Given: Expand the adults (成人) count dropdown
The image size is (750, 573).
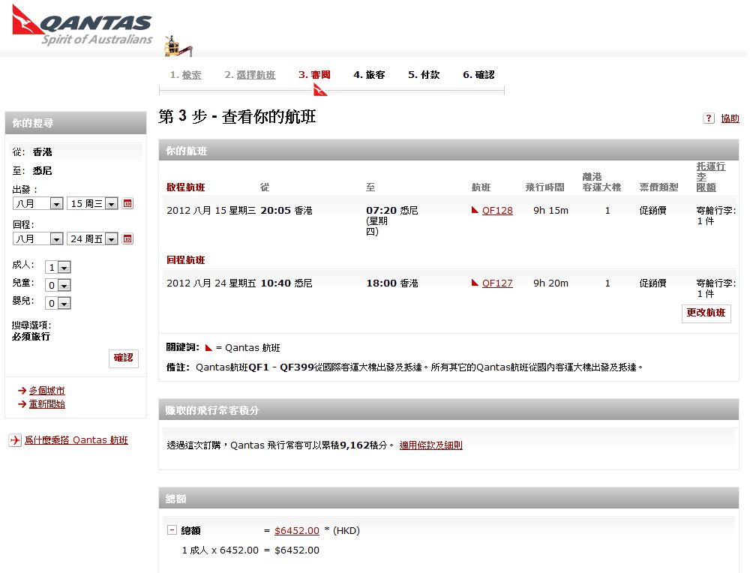Looking at the screenshot, I should 58,267.
